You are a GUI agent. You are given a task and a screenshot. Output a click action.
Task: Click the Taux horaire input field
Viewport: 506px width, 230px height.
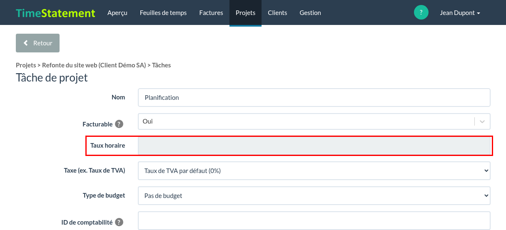coord(314,146)
